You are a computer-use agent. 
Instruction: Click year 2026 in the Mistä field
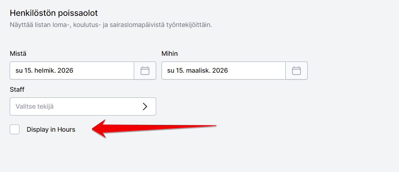tap(65, 71)
